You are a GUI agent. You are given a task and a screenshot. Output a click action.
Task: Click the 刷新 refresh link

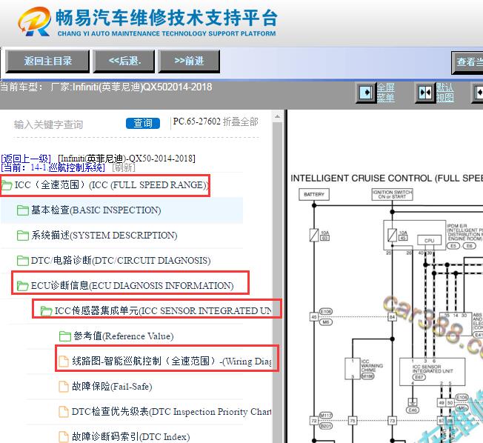coord(124,167)
